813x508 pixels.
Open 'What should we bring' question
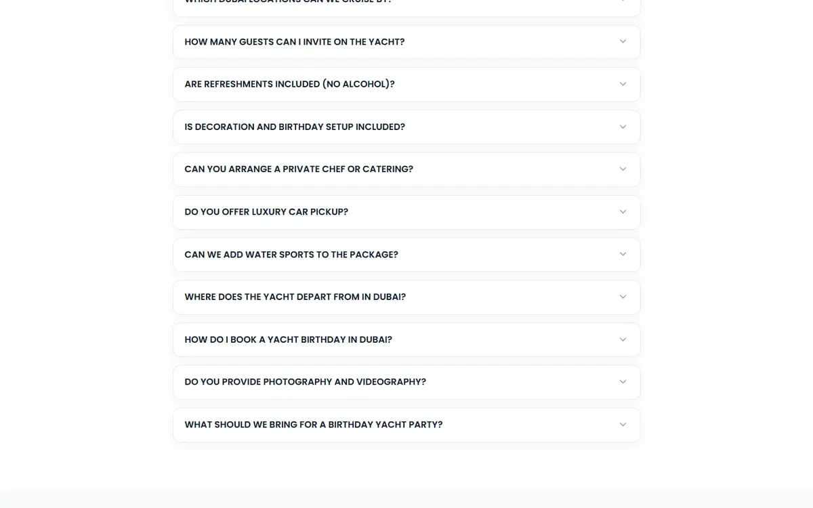pos(406,425)
